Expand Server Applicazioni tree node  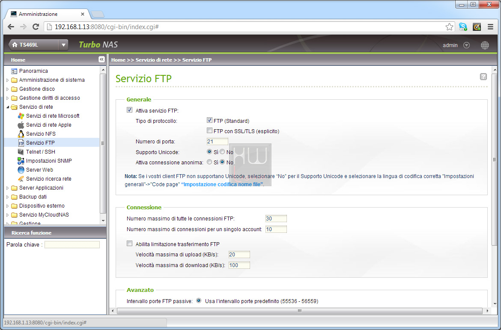[x=8, y=188]
